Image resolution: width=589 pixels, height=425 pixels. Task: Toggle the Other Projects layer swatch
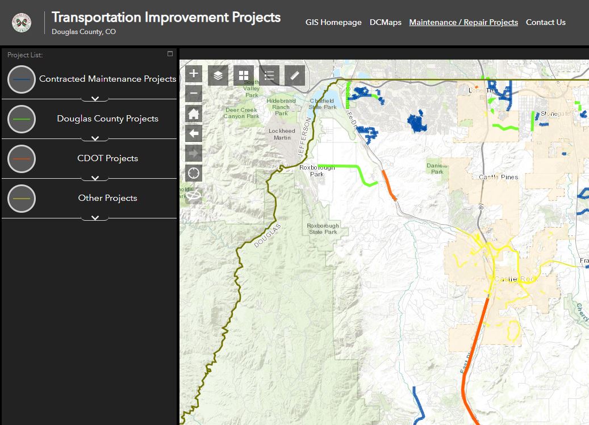[x=22, y=199]
